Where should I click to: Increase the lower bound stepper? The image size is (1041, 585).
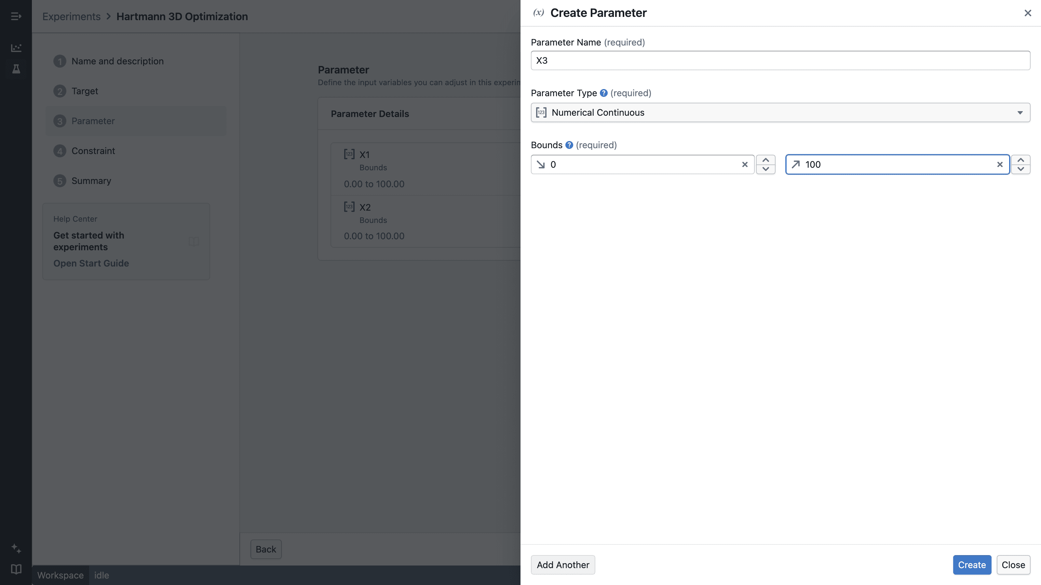[x=765, y=160]
